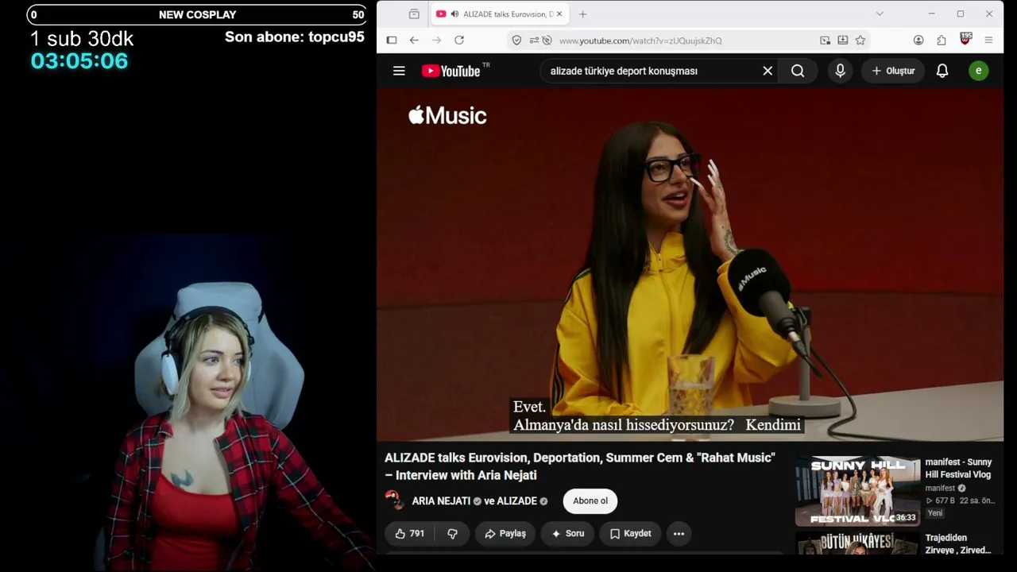Start voice search with the microphone
This screenshot has width=1017, height=572.
pos(840,71)
